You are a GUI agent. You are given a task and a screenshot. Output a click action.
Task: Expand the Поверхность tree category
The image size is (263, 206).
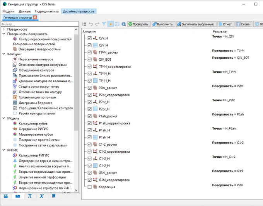click(x=3, y=29)
